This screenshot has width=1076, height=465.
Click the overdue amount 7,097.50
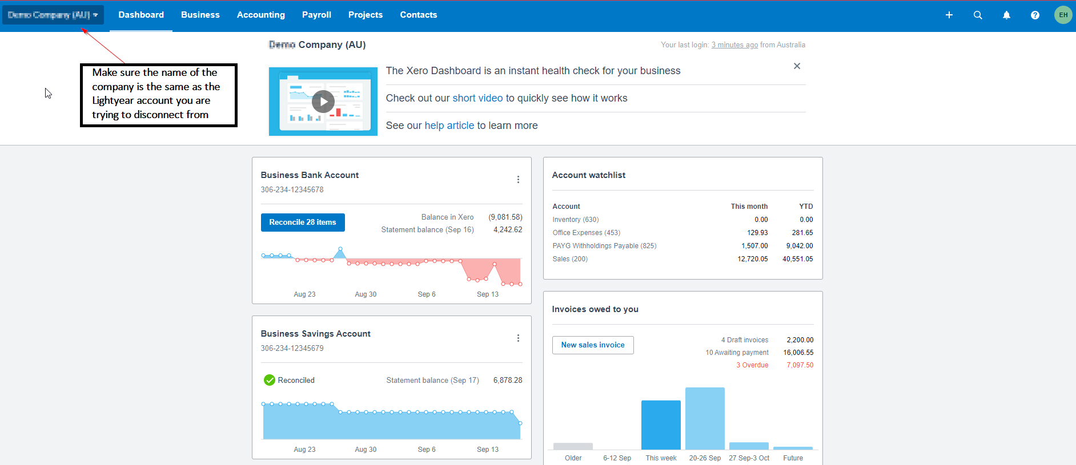[800, 365]
